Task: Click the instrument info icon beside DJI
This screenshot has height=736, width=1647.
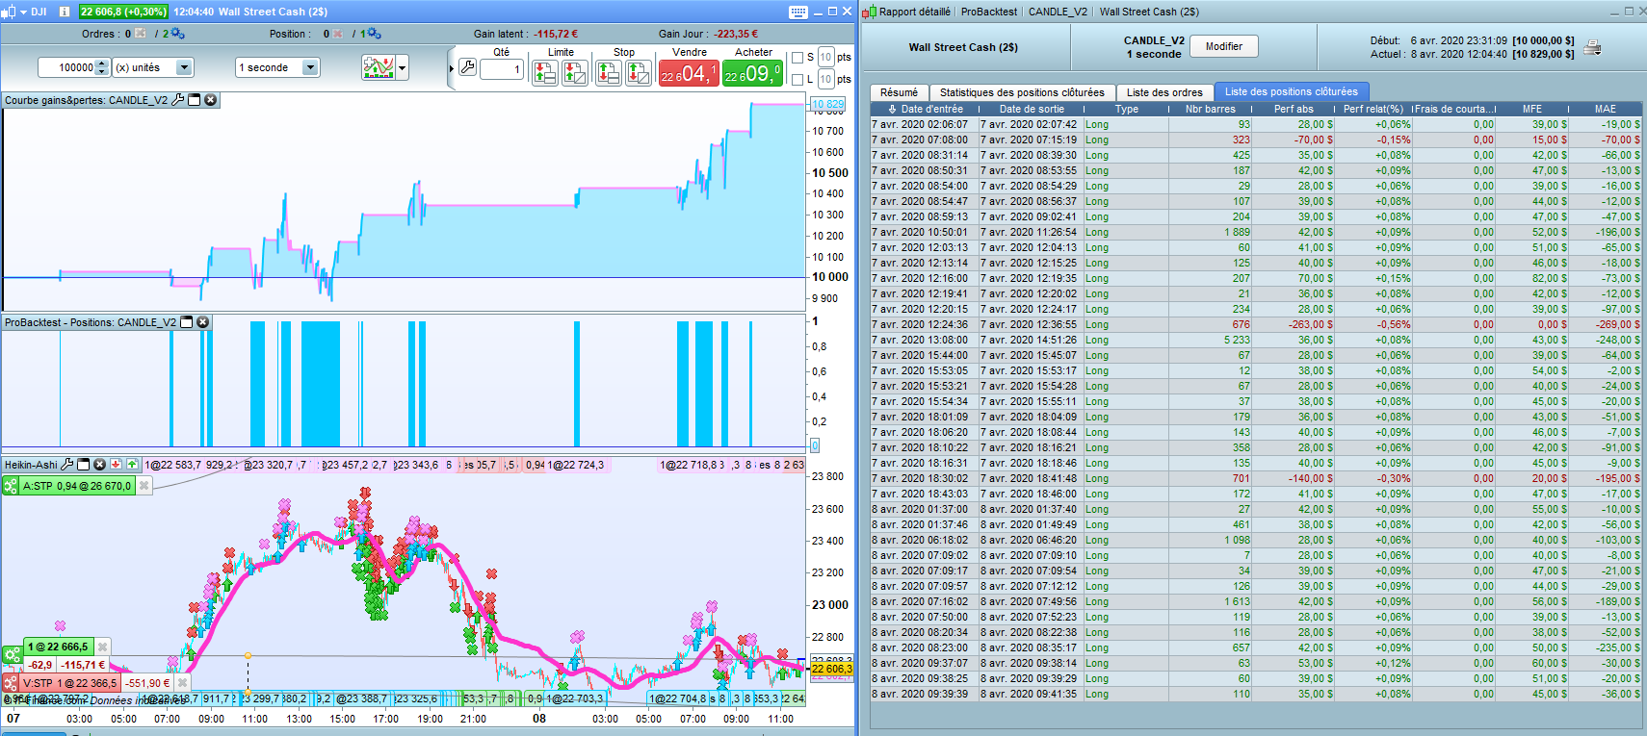Action: (x=65, y=12)
